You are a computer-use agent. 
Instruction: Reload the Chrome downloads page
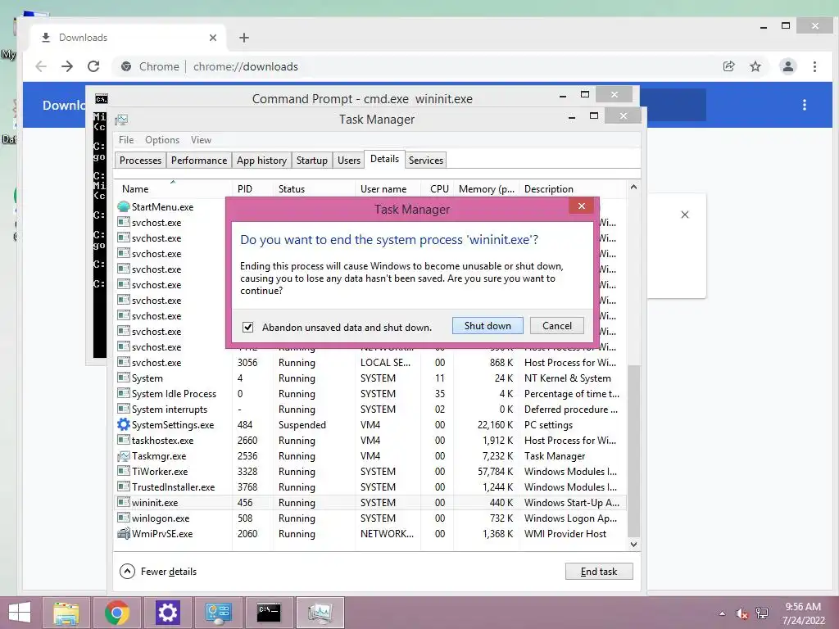coord(93,66)
